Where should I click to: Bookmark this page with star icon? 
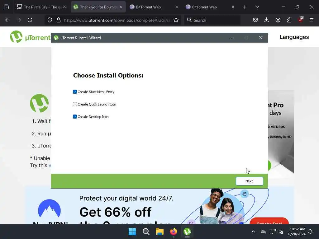tap(176, 20)
